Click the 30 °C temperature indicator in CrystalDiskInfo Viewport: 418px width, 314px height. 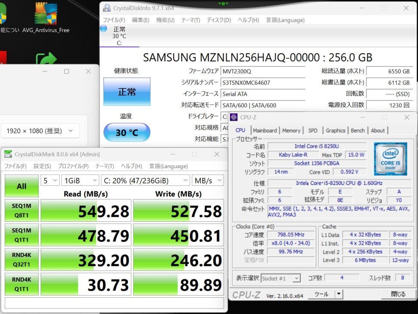tap(127, 133)
